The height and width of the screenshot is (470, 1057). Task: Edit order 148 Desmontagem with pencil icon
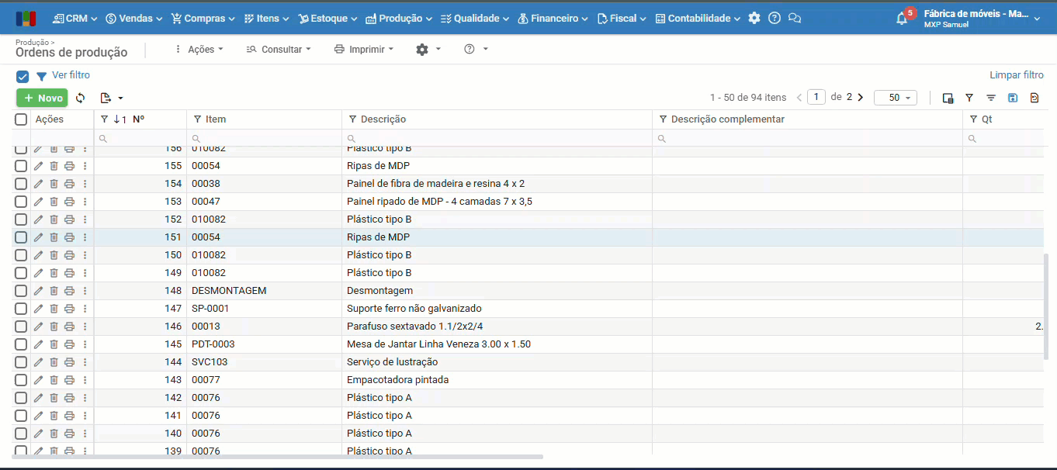pyautogui.click(x=38, y=291)
